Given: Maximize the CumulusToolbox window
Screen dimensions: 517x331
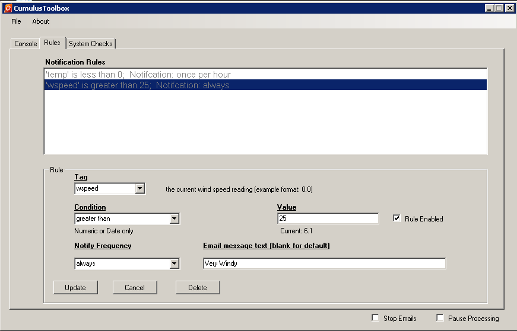Looking at the screenshot, I should click(x=499, y=8).
